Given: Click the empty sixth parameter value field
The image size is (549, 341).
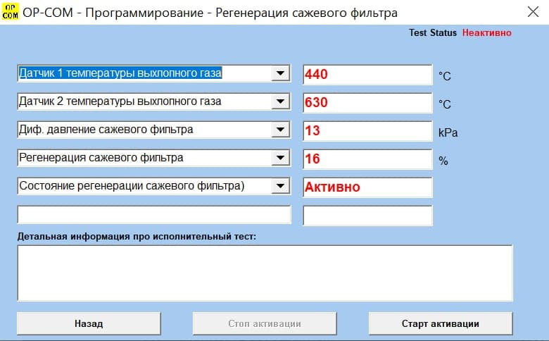Looking at the screenshot, I should tap(367, 216).
